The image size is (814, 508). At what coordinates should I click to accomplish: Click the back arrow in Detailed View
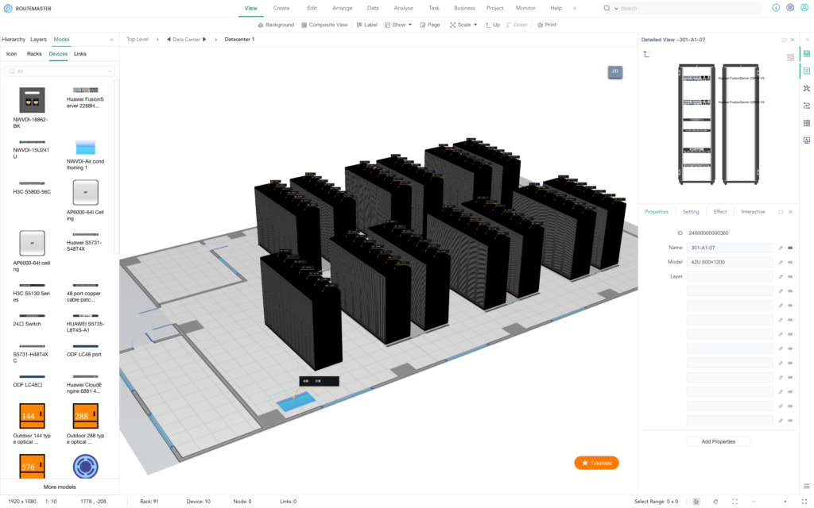[x=646, y=54]
